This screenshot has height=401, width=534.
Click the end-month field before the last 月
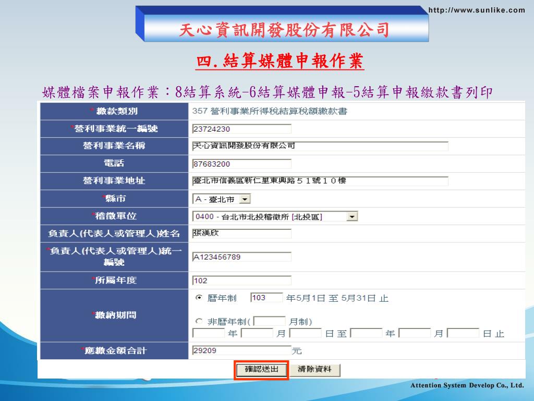pyautogui.click(x=415, y=333)
